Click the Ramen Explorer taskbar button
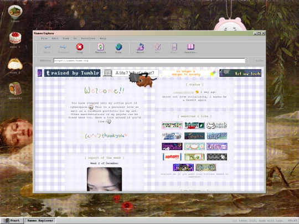299x224 pixels. tap(40, 221)
